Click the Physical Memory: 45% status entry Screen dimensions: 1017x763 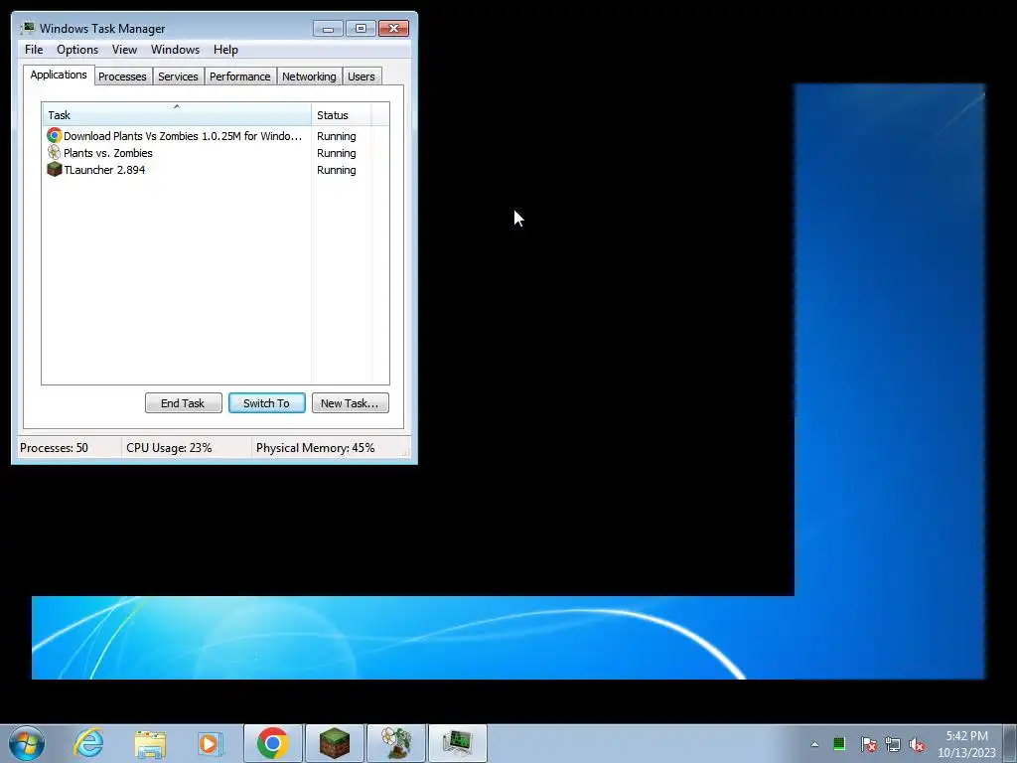point(315,448)
